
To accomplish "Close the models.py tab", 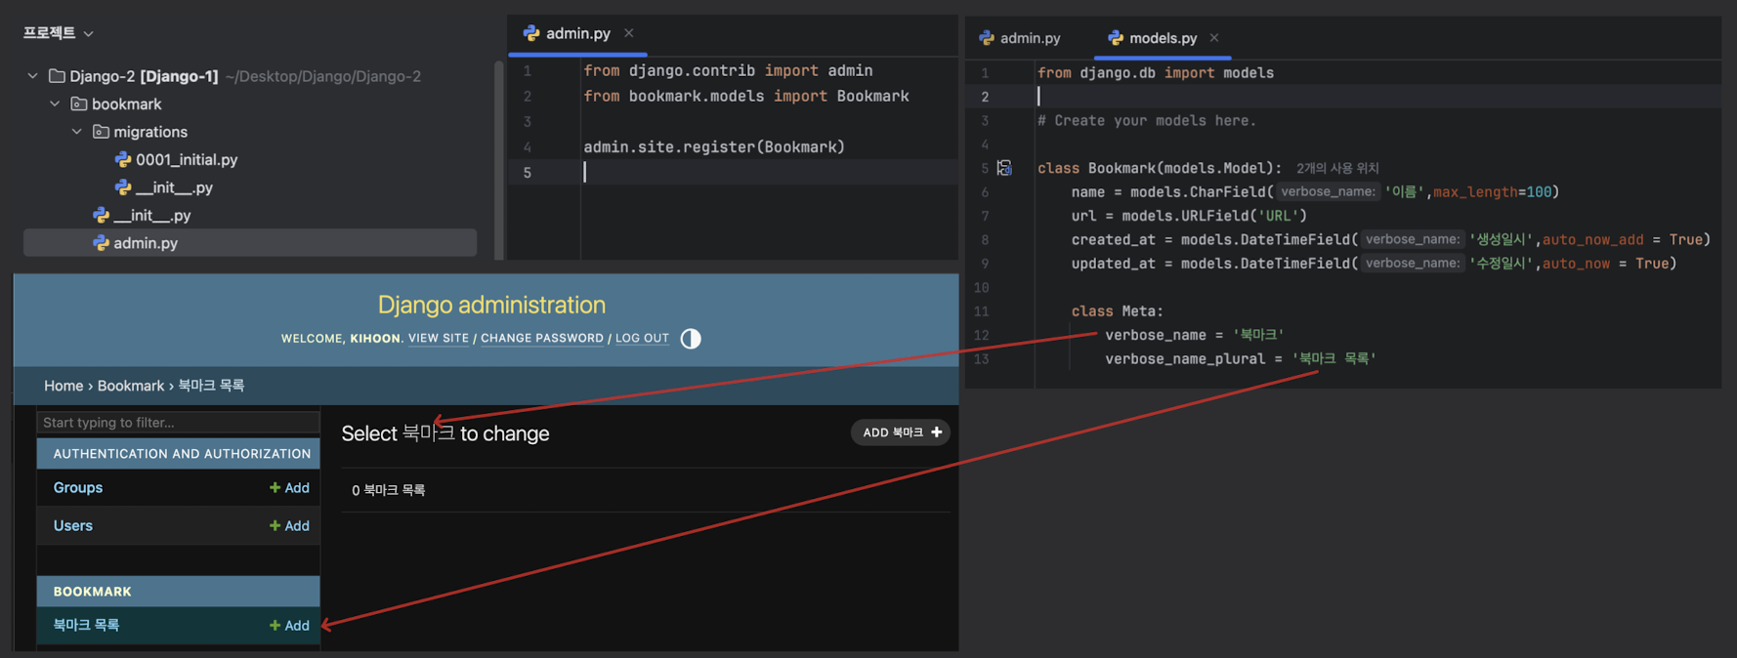I will 1214,38.
